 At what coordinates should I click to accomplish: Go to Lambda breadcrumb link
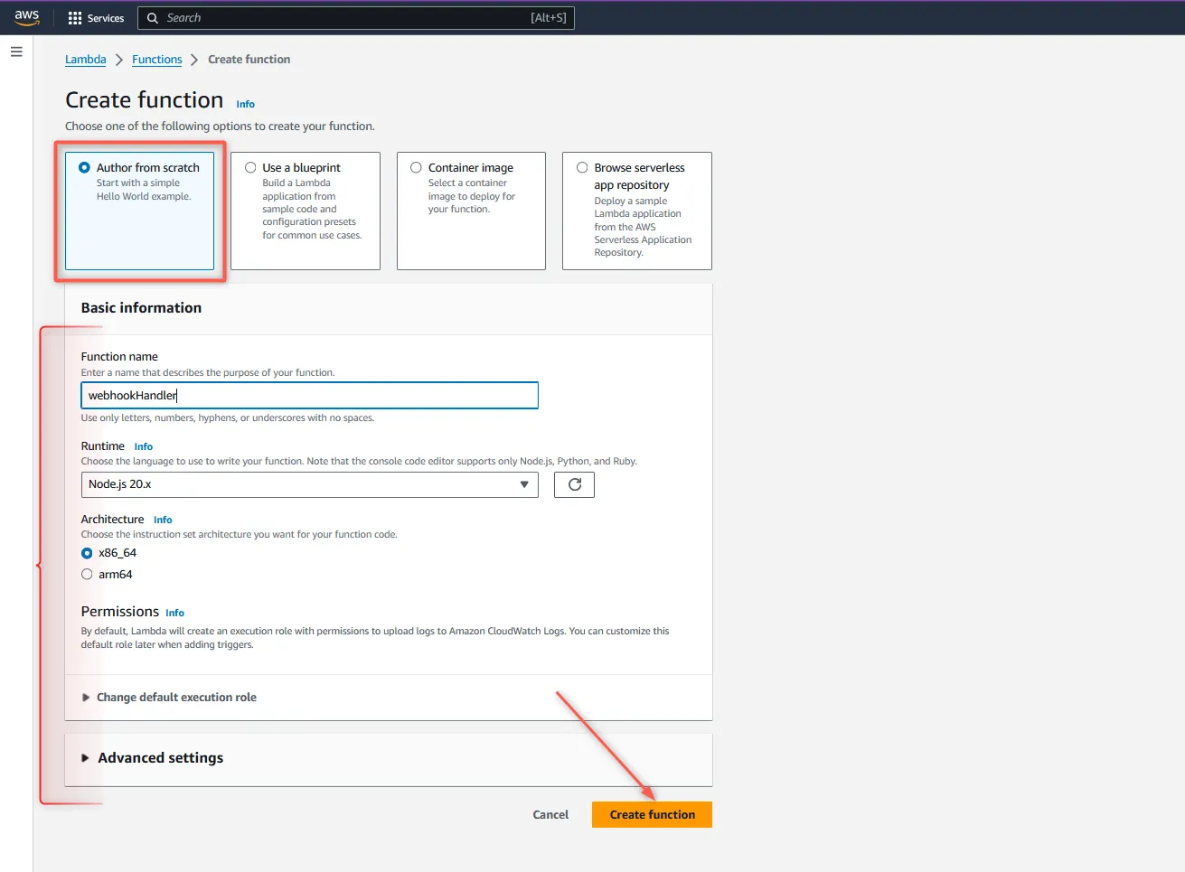[86, 60]
